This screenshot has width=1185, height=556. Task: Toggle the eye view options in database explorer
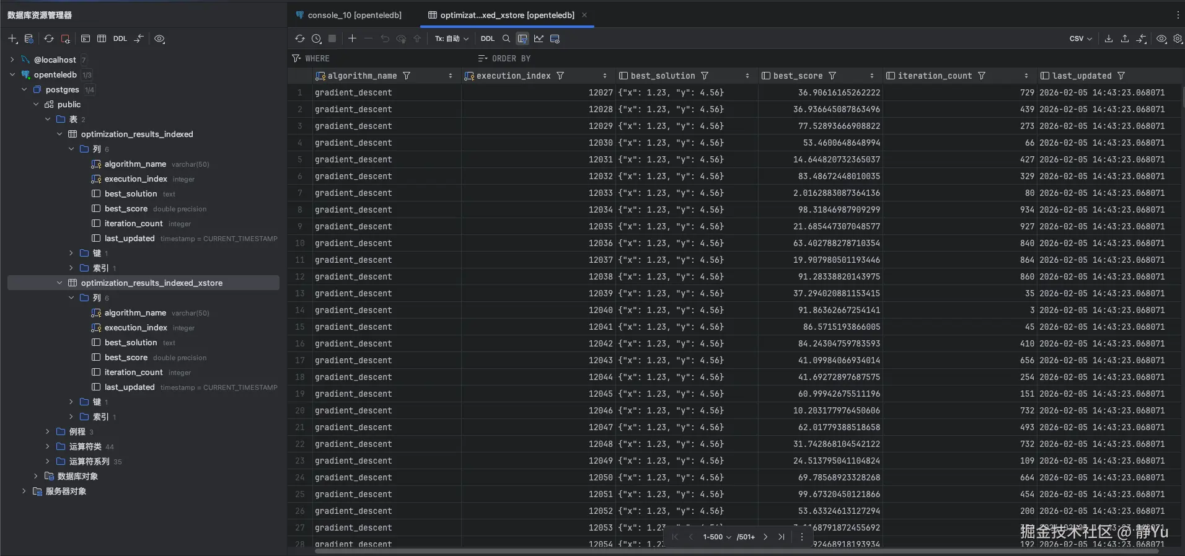pos(159,38)
